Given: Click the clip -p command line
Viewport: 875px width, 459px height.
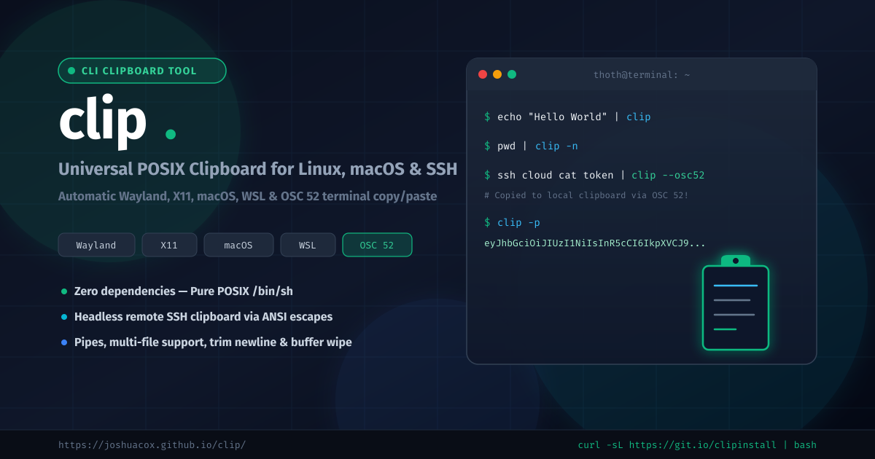Looking at the screenshot, I should [512, 222].
